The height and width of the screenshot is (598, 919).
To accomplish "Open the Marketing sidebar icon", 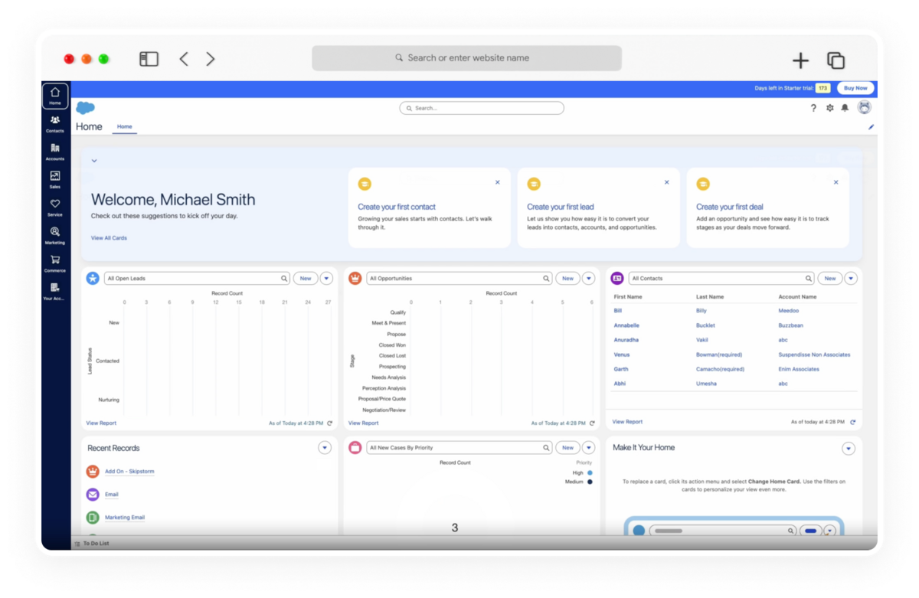I will click(55, 231).
